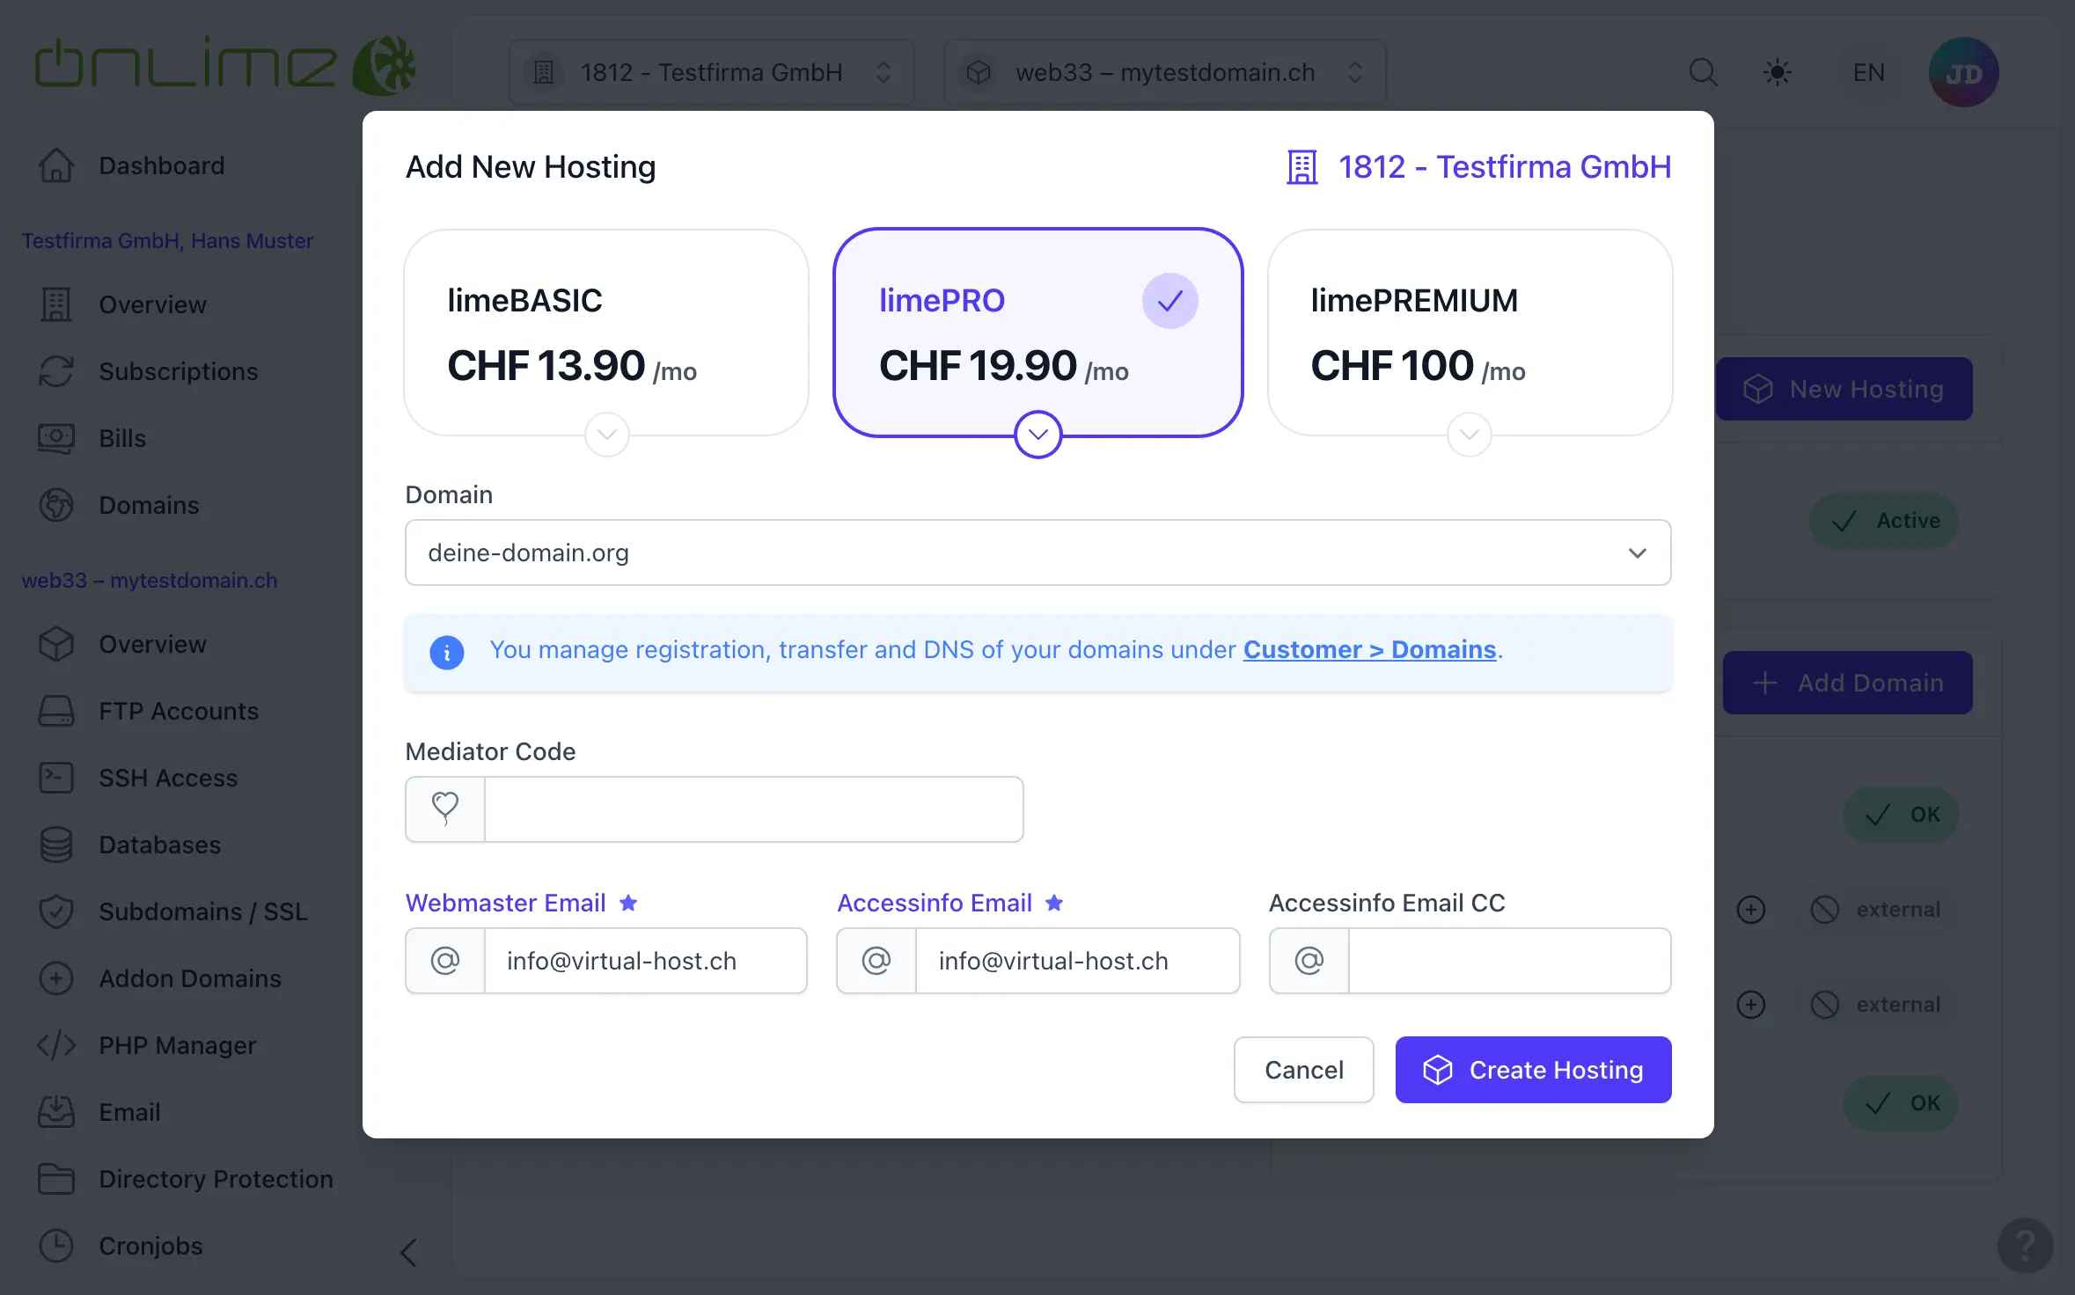
Task: Open the customer selector 1812 - Testfirma GmbH
Action: 711,72
